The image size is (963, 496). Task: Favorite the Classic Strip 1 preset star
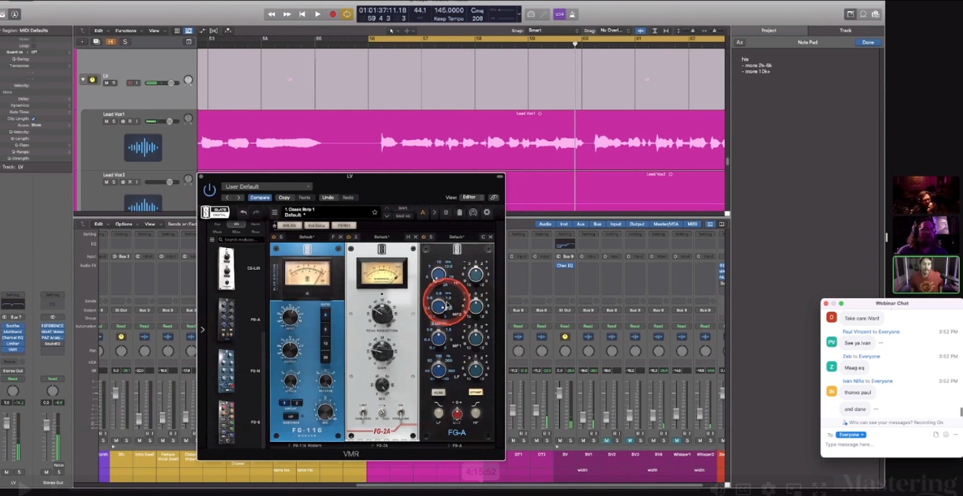[375, 212]
